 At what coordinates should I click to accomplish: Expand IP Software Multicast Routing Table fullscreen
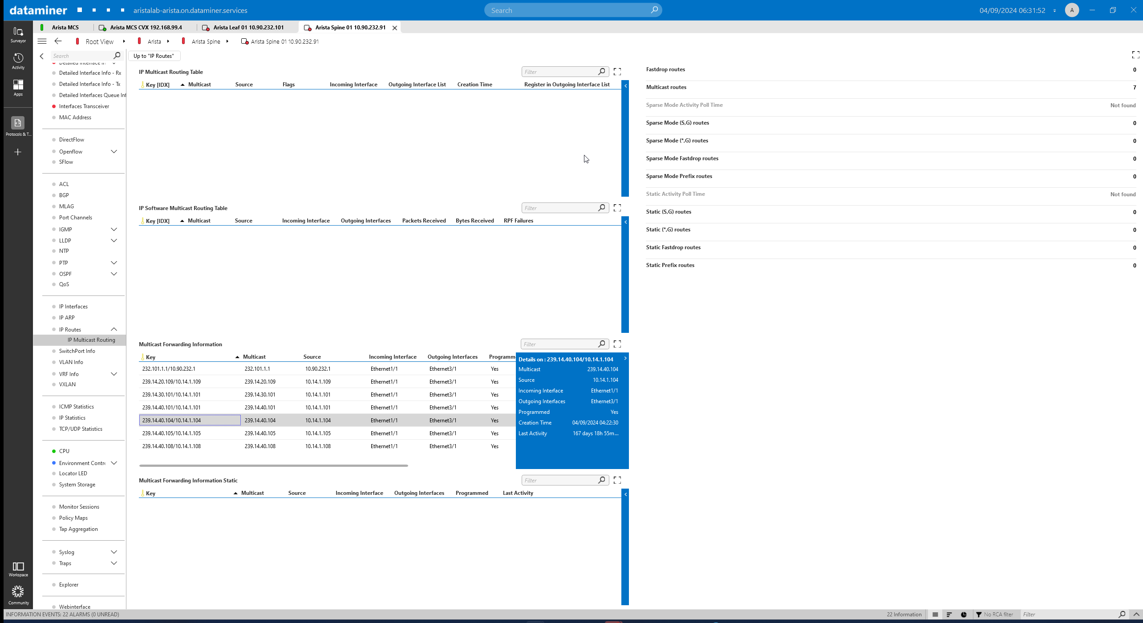617,208
